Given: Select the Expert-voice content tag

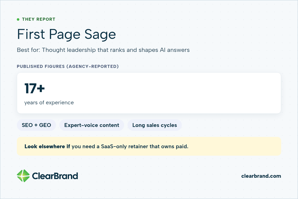Looking at the screenshot, I should point(92,125).
